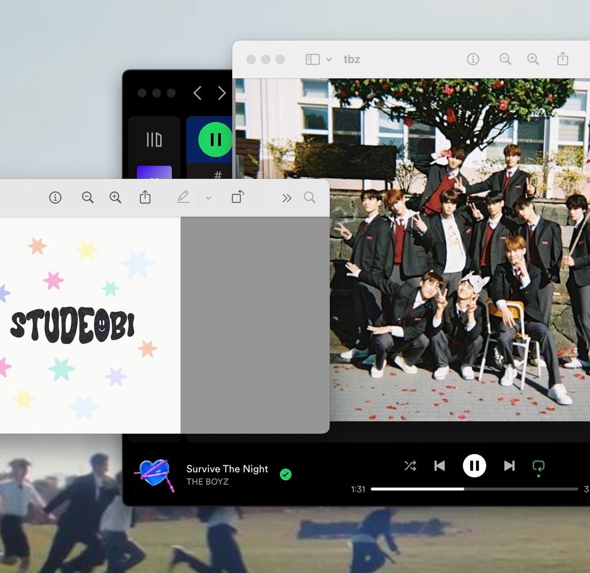The height and width of the screenshot is (573, 590).
Task: Zoom in on tbz Preview window
Action: tap(533, 59)
